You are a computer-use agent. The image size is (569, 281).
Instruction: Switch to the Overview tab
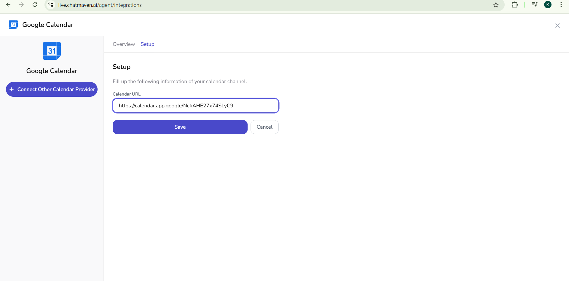[x=124, y=44]
